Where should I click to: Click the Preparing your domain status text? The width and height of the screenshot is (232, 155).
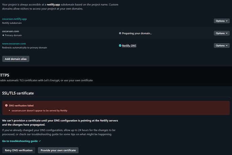137,33
